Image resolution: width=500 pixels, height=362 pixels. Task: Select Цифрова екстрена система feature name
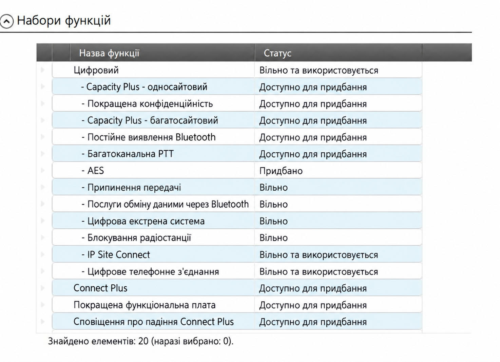click(143, 221)
